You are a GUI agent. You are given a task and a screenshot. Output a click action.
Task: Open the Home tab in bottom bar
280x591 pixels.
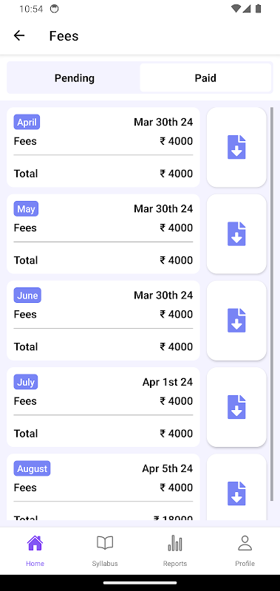35,550
